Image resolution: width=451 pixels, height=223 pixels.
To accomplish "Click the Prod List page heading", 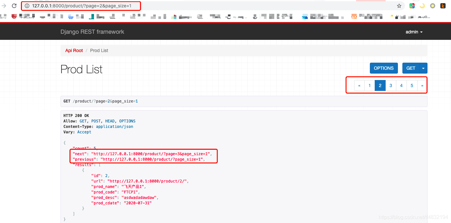I will [x=81, y=69].
